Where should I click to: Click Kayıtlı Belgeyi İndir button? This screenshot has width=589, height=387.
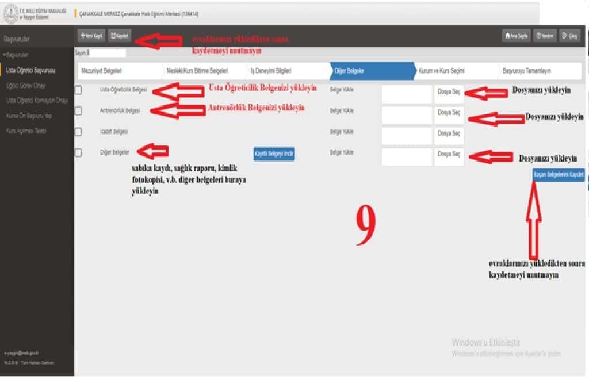pyautogui.click(x=274, y=154)
